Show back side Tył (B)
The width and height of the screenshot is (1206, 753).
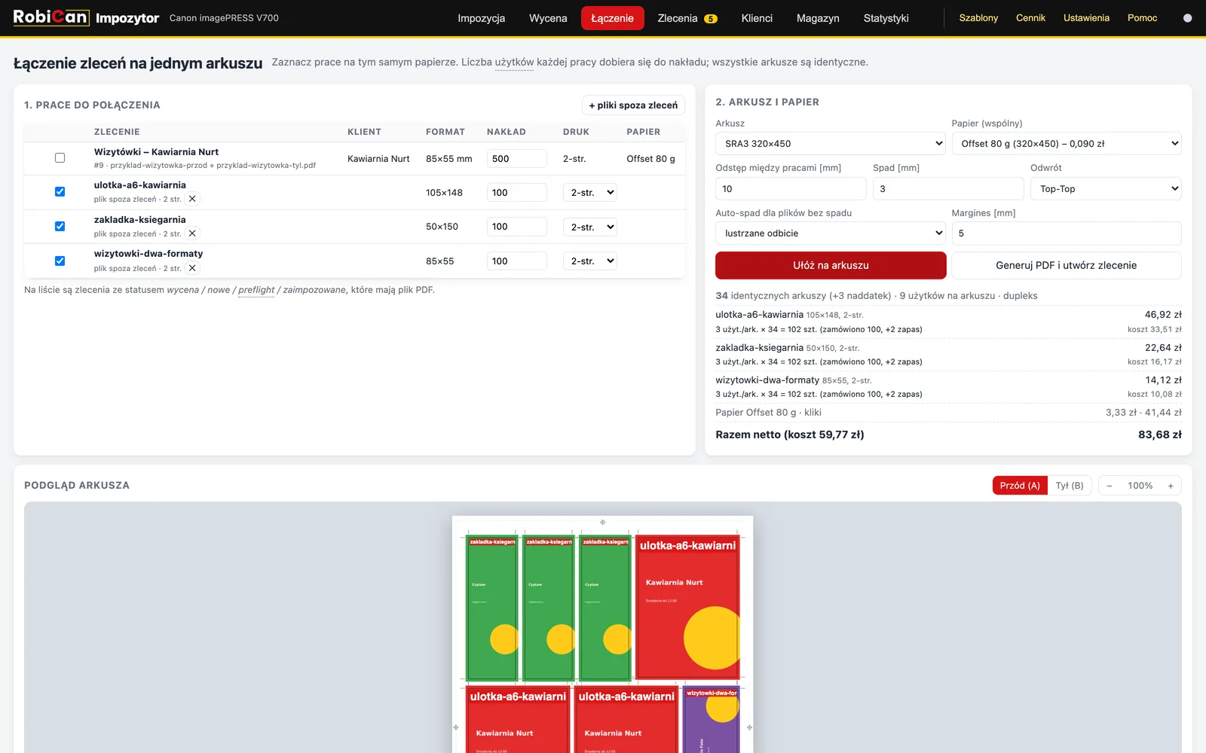coord(1070,486)
